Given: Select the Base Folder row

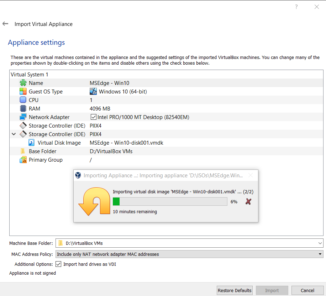Looking at the screenshot, I should tap(43, 151).
